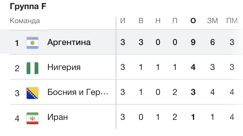Click the Bosnia and Herzegovina flag icon
The image size is (243, 136).
point(32,93)
